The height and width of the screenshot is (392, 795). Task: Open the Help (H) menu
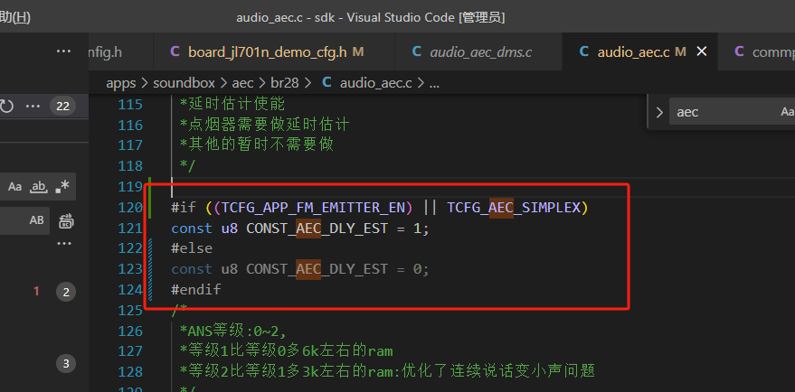click(14, 18)
